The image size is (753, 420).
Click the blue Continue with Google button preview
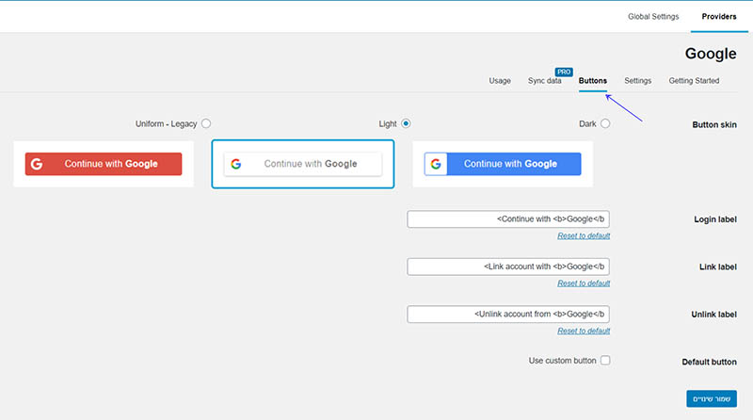503,164
